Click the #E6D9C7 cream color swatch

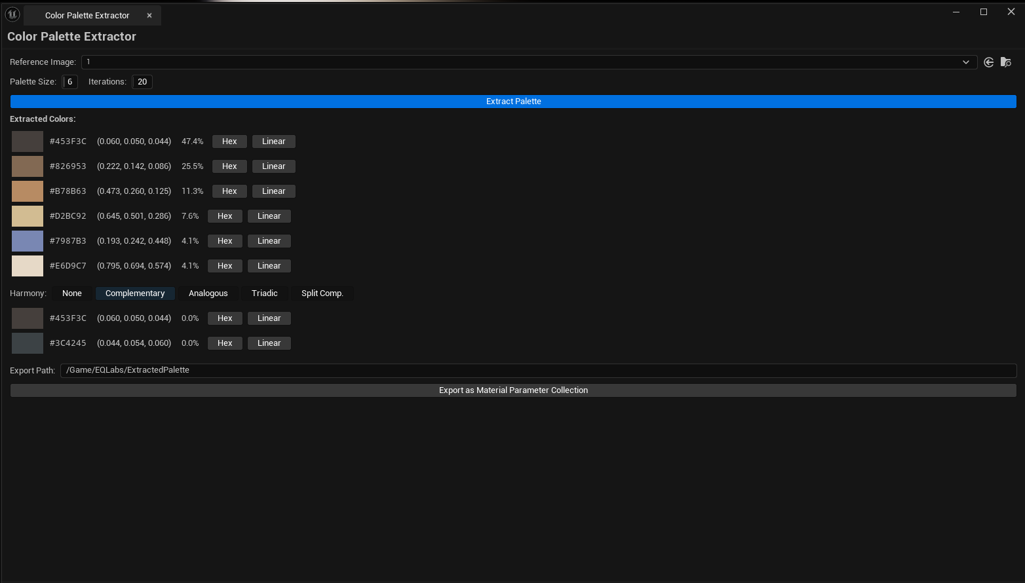pos(28,266)
